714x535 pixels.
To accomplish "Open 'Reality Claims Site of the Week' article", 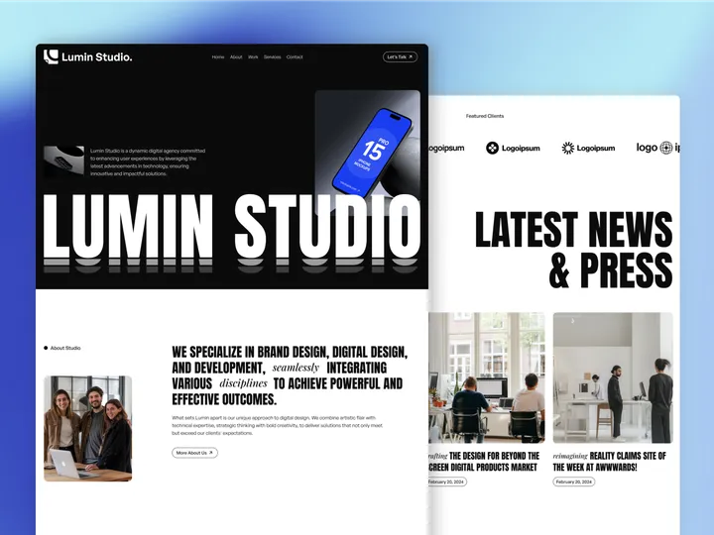I will click(x=610, y=462).
